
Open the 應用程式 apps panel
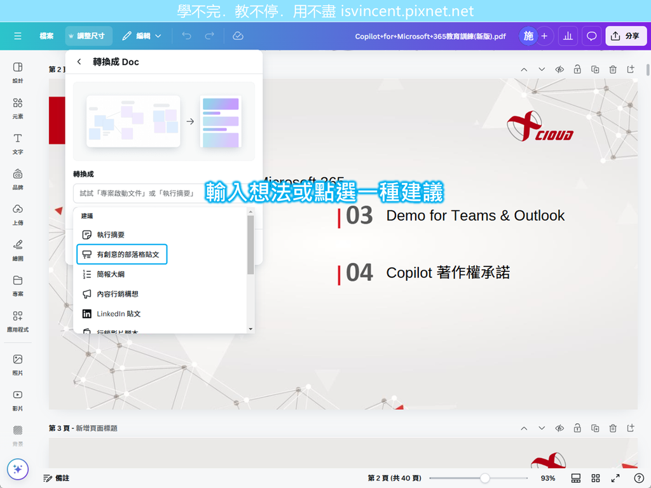17,321
